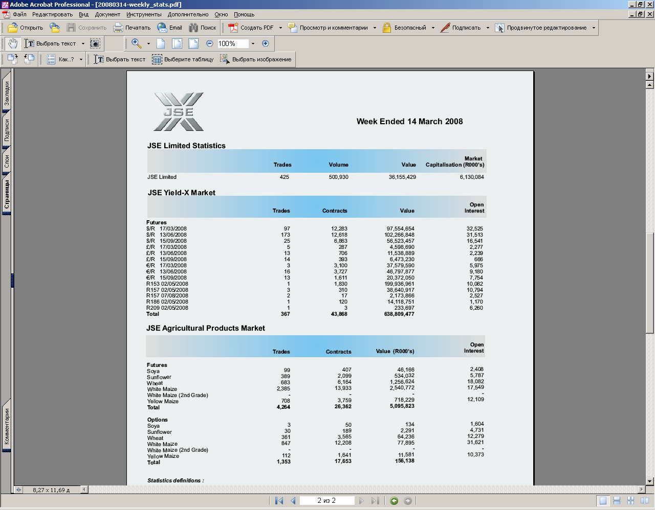This screenshot has width=655, height=510.
Task: Activate the Snapshot camera tool
Action: tap(95, 43)
